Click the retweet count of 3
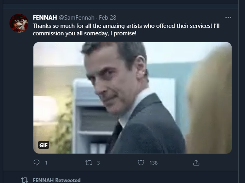 98,163
